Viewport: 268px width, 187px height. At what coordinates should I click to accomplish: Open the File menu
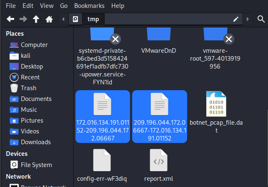(x=11, y=6)
